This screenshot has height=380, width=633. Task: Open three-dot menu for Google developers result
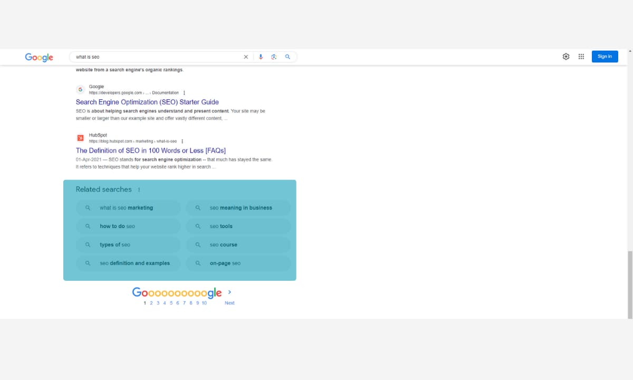click(184, 93)
